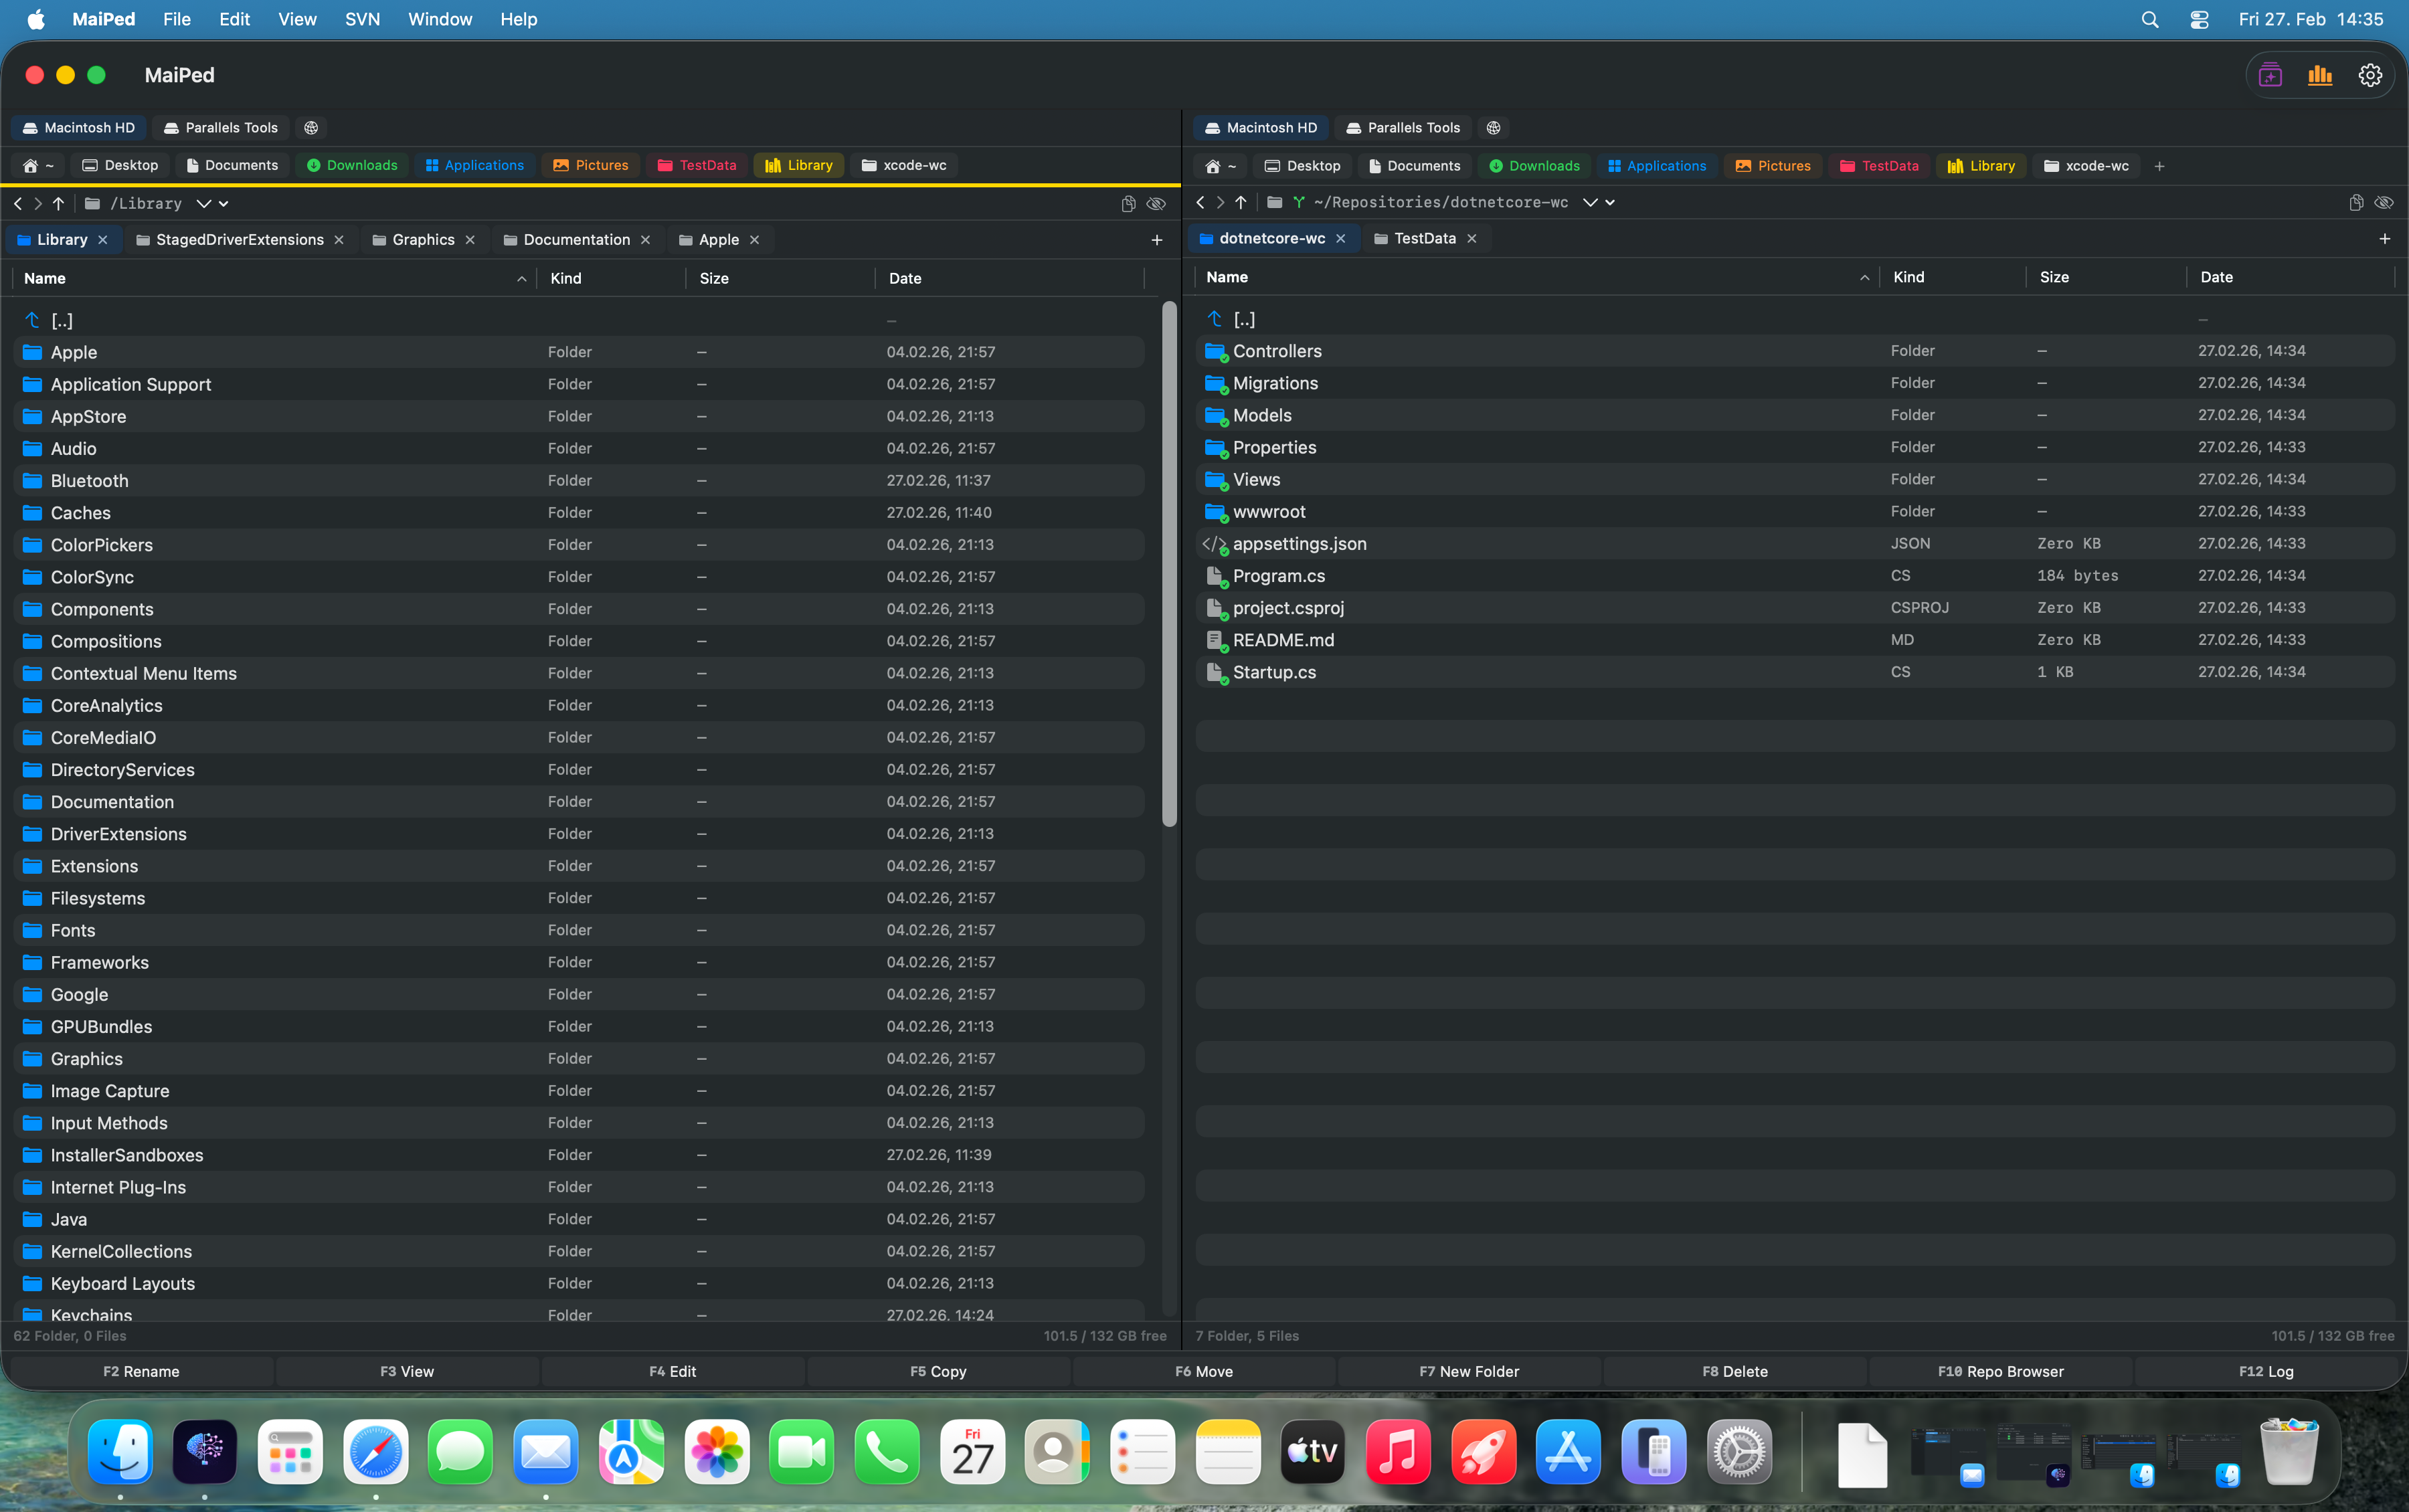
Task: Go up one directory in the left pane
Action: [59, 204]
